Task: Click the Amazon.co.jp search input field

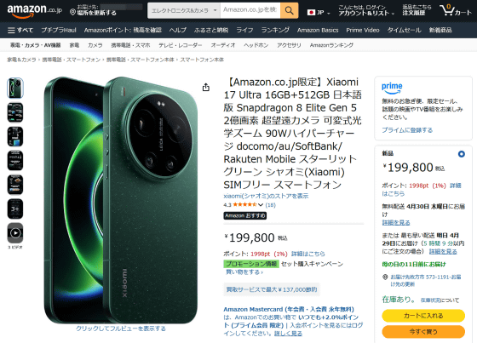Action: tap(250, 11)
